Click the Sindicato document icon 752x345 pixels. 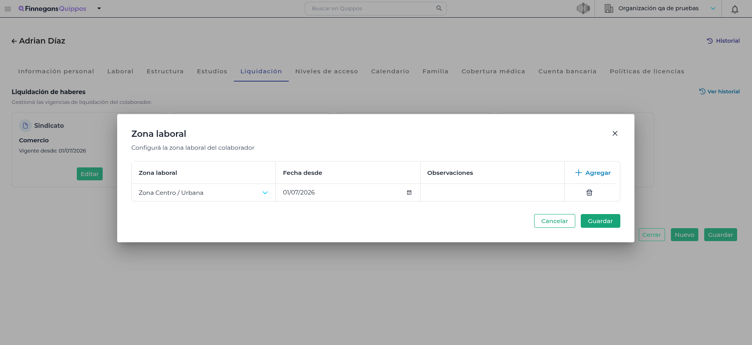pyautogui.click(x=25, y=126)
